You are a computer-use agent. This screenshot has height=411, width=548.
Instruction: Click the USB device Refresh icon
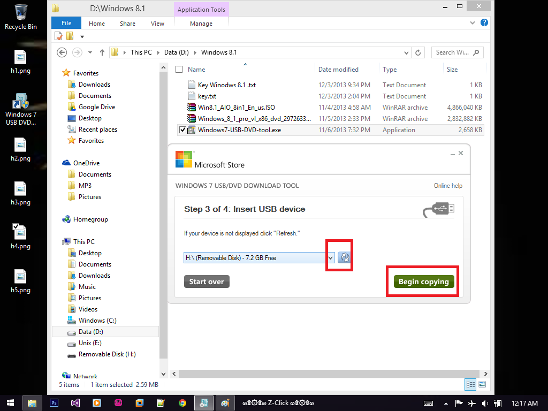click(345, 257)
